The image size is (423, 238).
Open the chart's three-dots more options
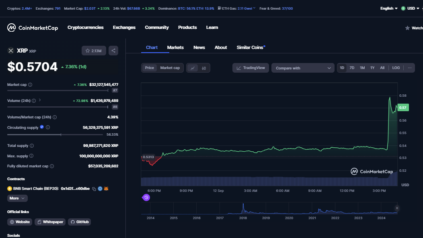[x=409, y=68]
